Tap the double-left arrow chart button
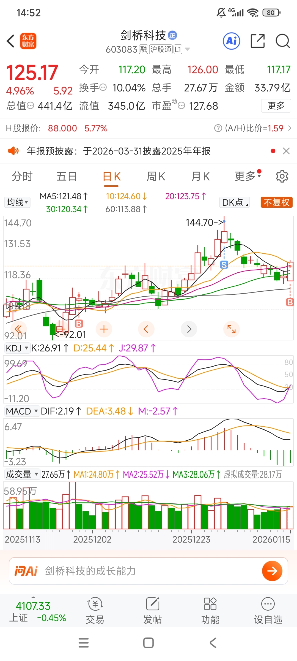 (x=18, y=329)
